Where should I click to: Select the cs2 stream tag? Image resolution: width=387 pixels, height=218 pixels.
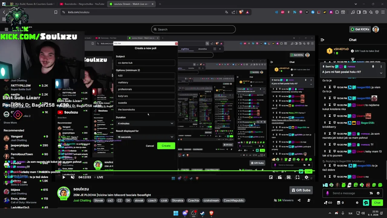pyautogui.click(x=110, y=200)
